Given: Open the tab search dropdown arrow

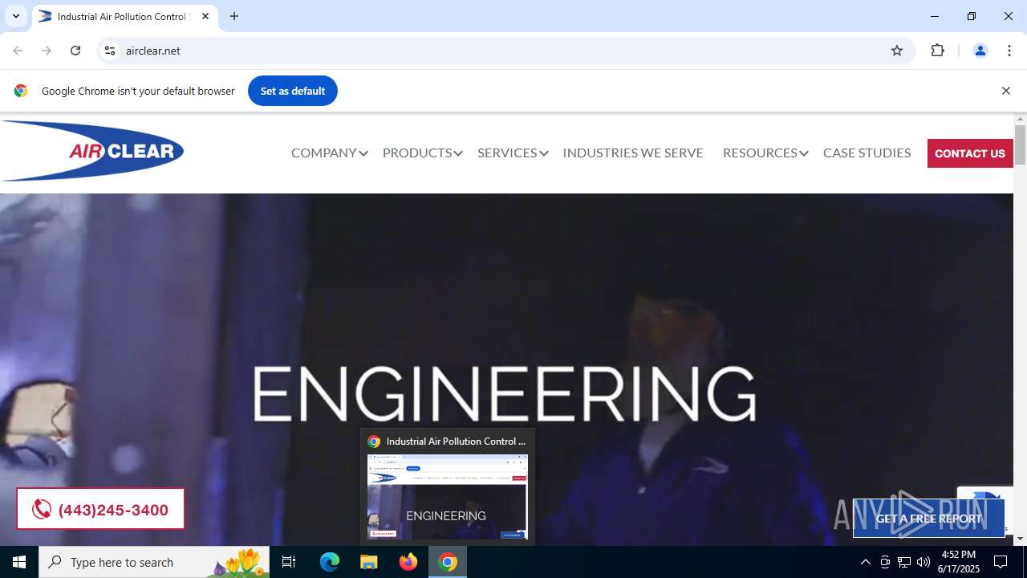Looking at the screenshot, I should tap(15, 16).
